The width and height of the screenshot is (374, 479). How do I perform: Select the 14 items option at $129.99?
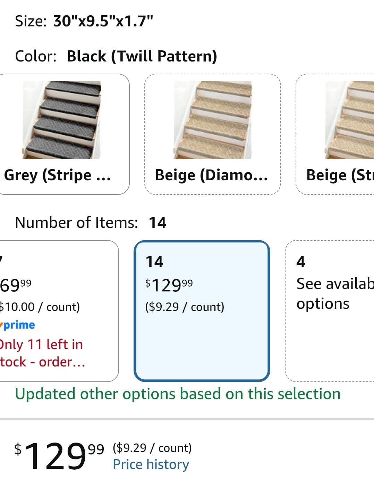202,311
